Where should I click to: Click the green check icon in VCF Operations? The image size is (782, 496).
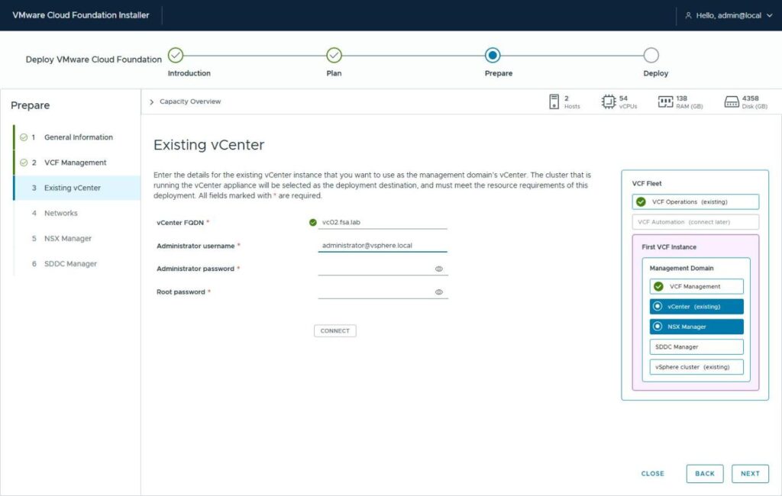641,202
